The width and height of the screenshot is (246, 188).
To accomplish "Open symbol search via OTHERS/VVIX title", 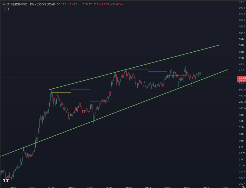I will click(15, 4).
